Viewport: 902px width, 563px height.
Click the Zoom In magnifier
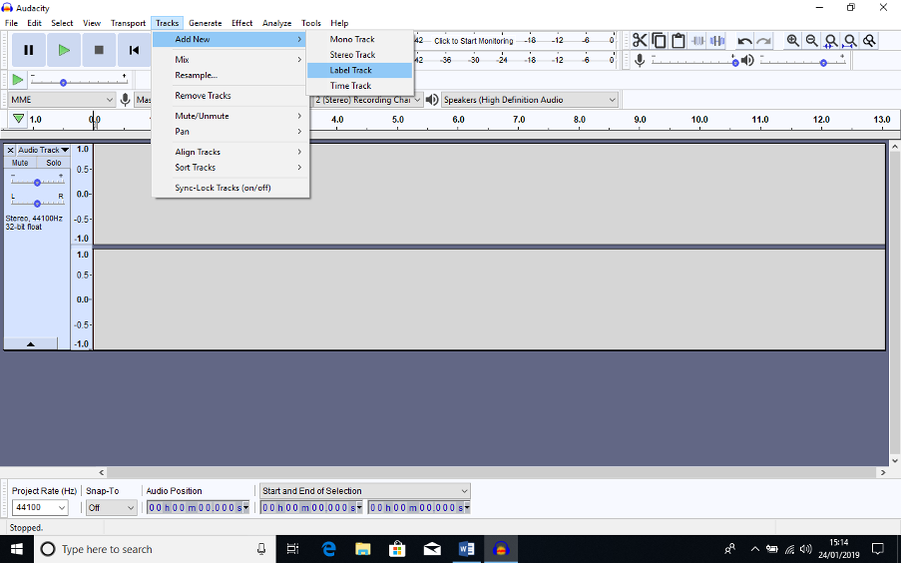(792, 40)
